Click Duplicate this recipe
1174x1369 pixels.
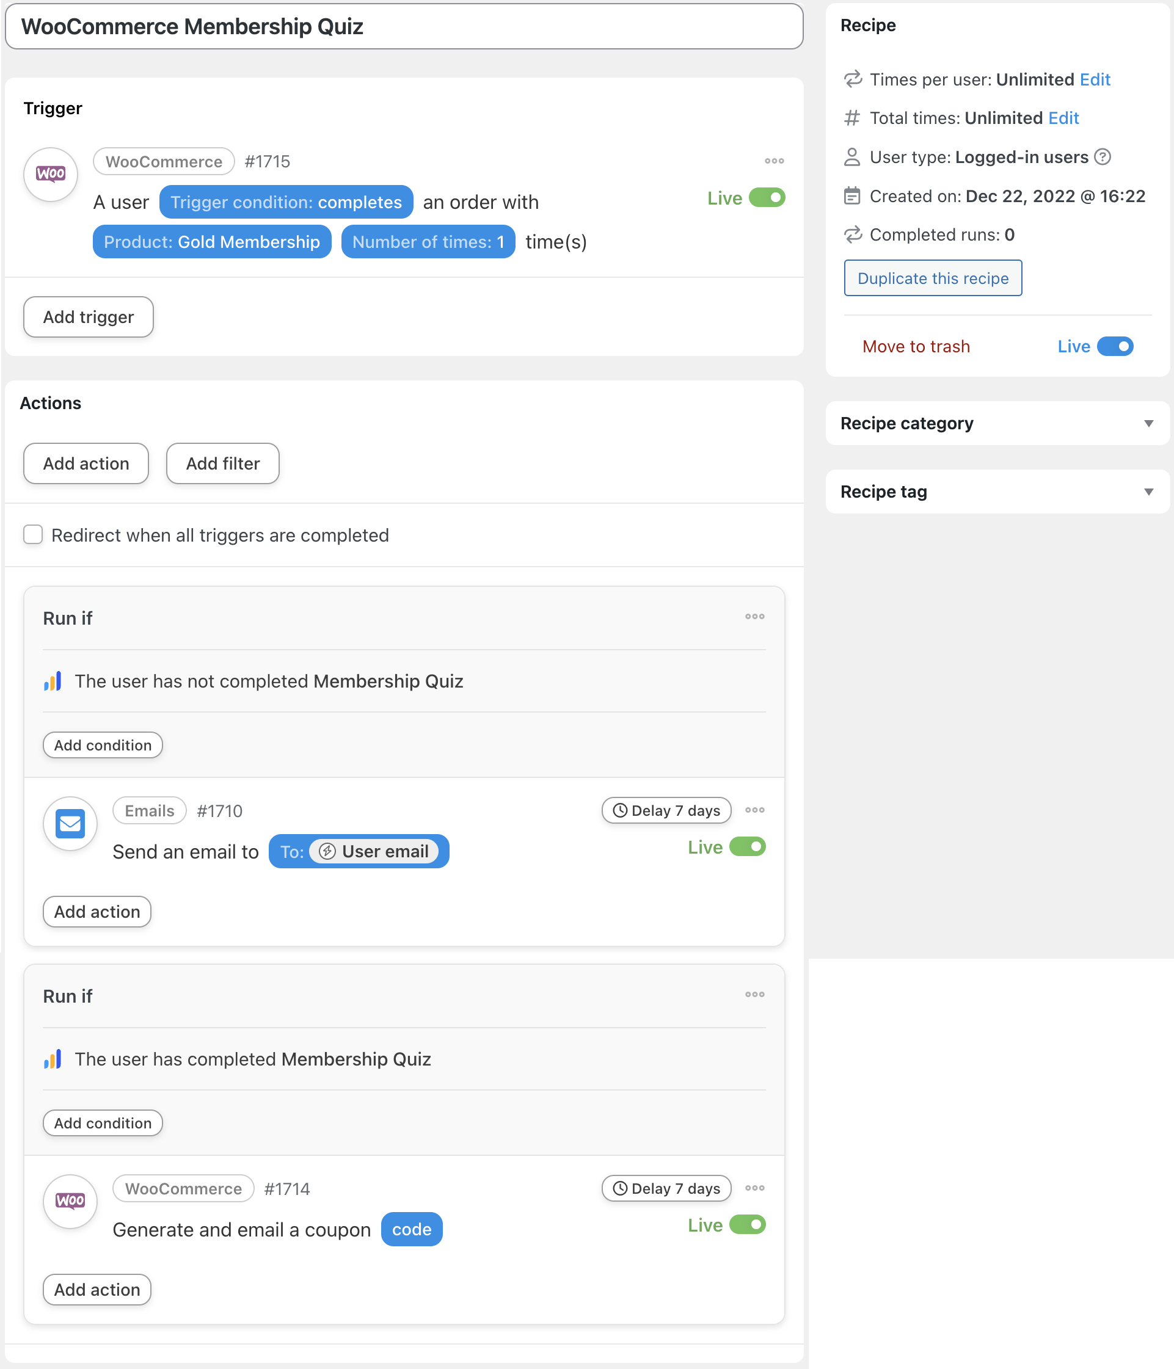coord(933,278)
